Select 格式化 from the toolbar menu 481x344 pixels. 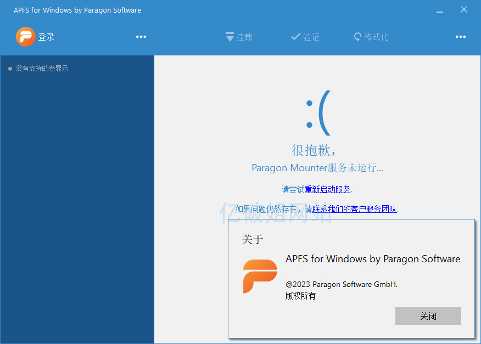pyautogui.click(x=378, y=37)
